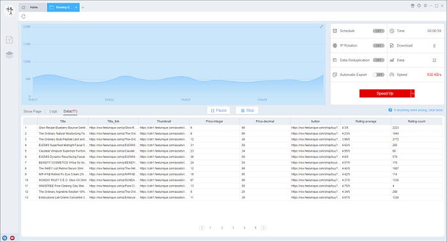Image resolution: width=447 pixels, height=242 pixels.
Task: Select the Glow Recipe Blueberry Bounce row title
Action: (x=63, y=128)
